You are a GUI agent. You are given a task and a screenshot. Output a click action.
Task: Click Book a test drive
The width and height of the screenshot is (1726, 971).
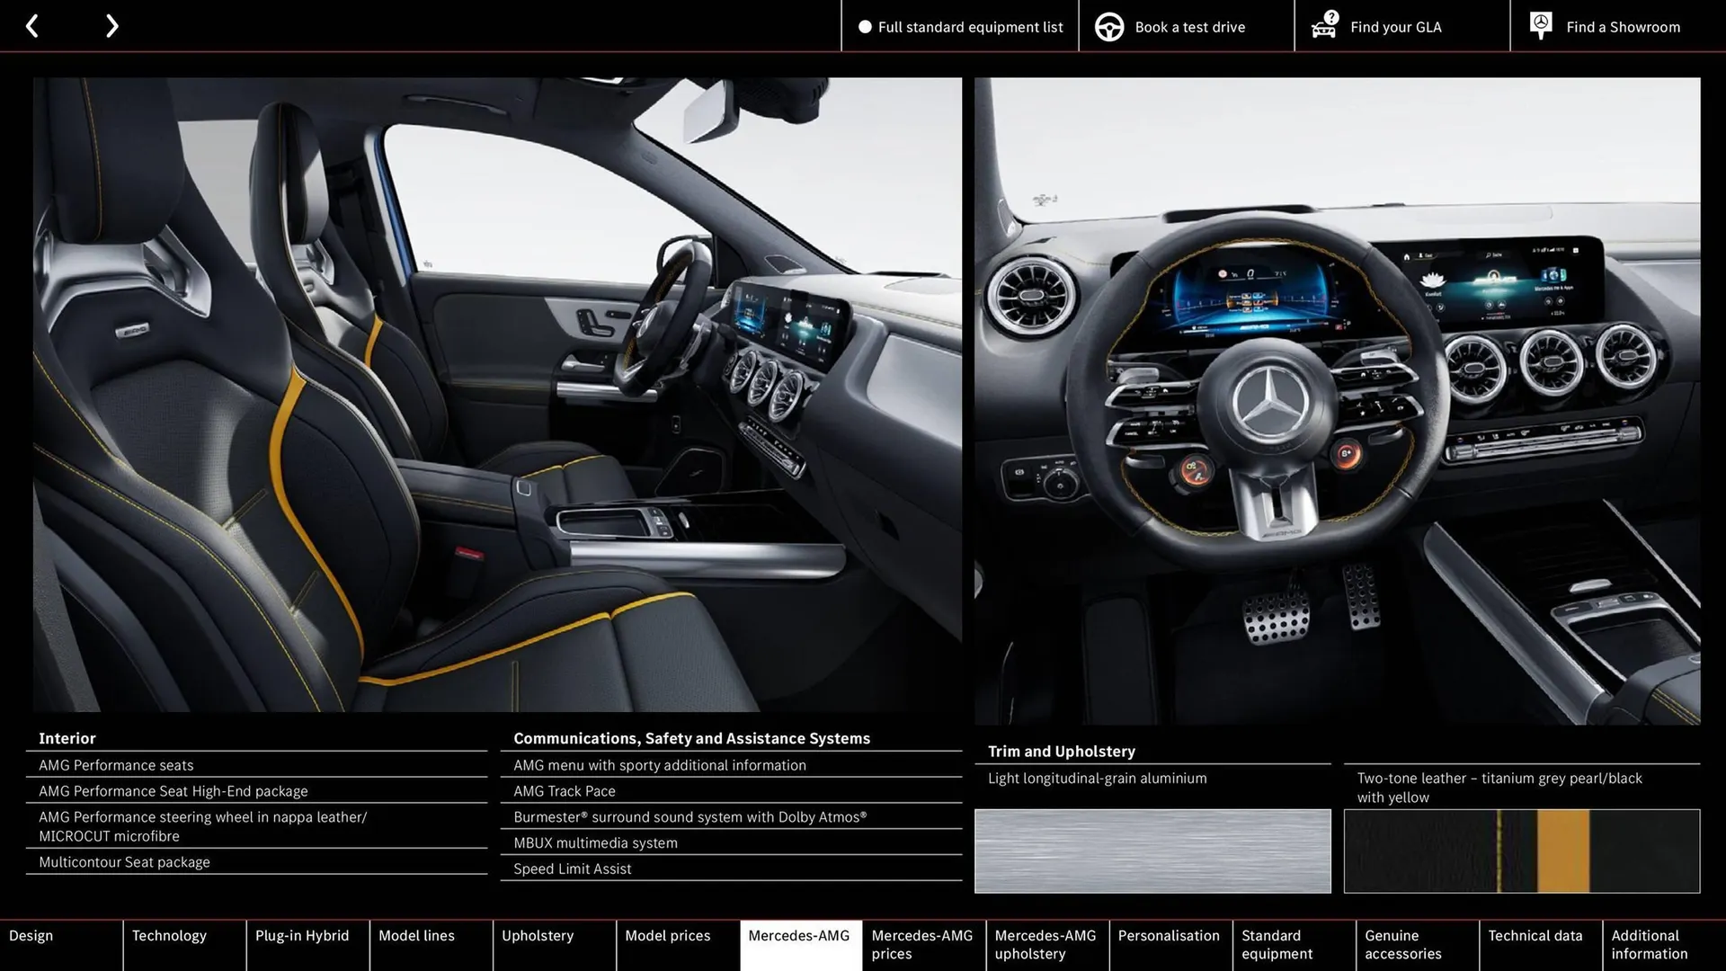tap(1188, 26)
